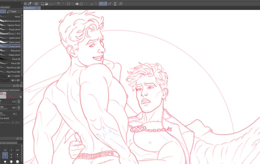Choose brush size 2 preset
The width and height of the screenshot is (260, 164).
[11, 149]
